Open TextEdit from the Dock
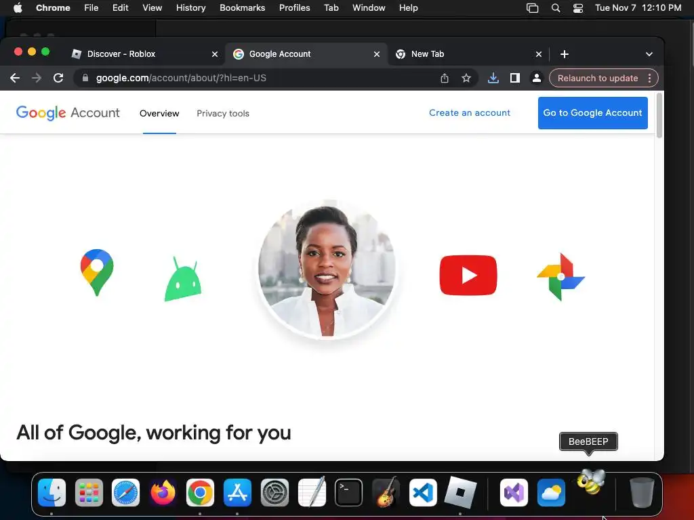694x520 pixels. click(x=312, y=492)
